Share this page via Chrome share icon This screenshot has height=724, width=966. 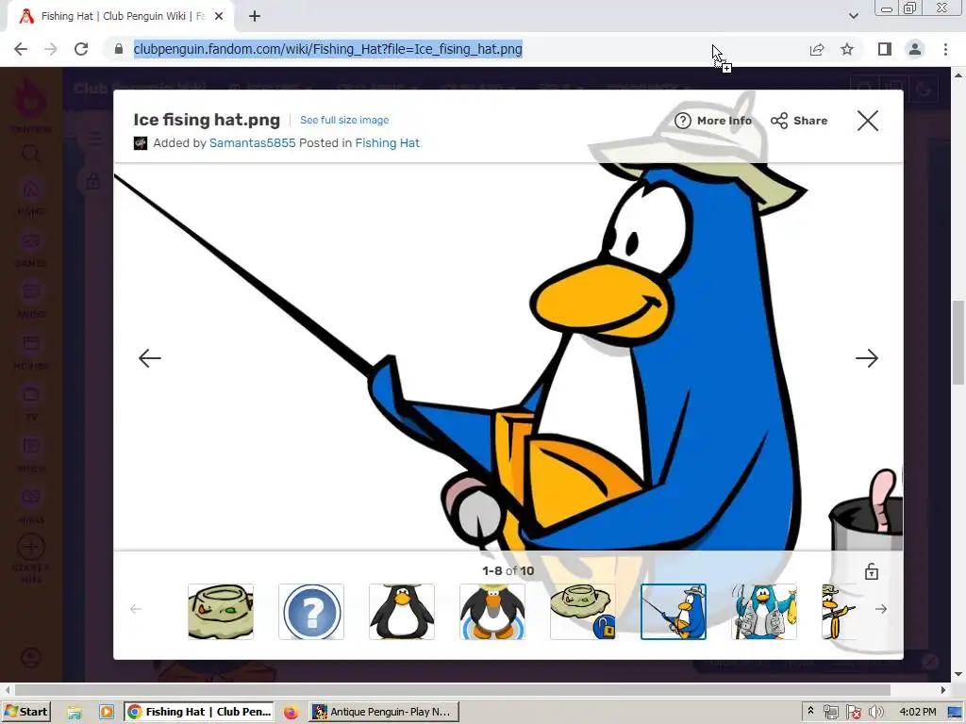817,49
